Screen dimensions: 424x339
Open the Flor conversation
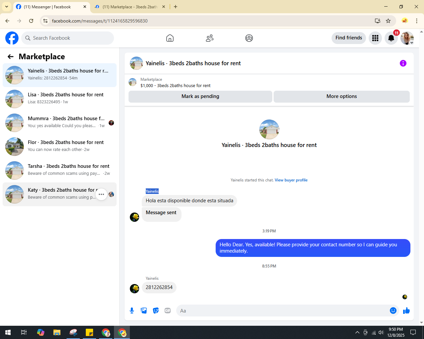[x=60, y=147]
